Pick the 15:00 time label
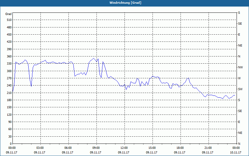The height and width of the screenshot is (156, 249). (153, 148)
